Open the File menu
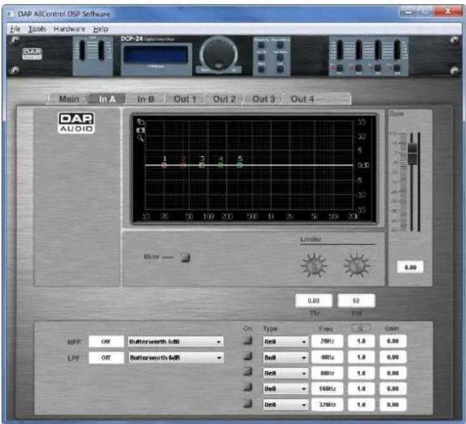The width and height of the screenshot is (466, 424). (x=15, y=29)
